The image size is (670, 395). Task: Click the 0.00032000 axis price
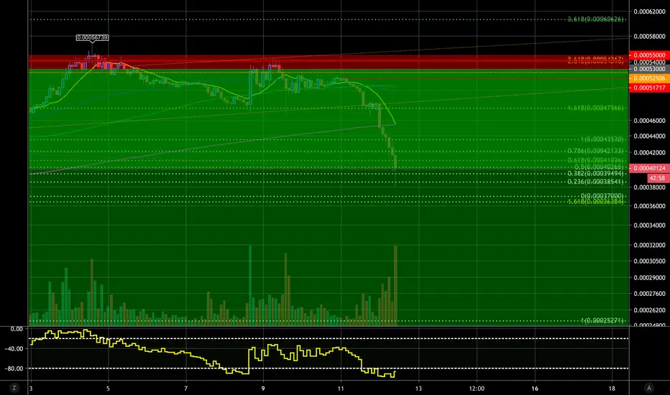pos(649,245)
